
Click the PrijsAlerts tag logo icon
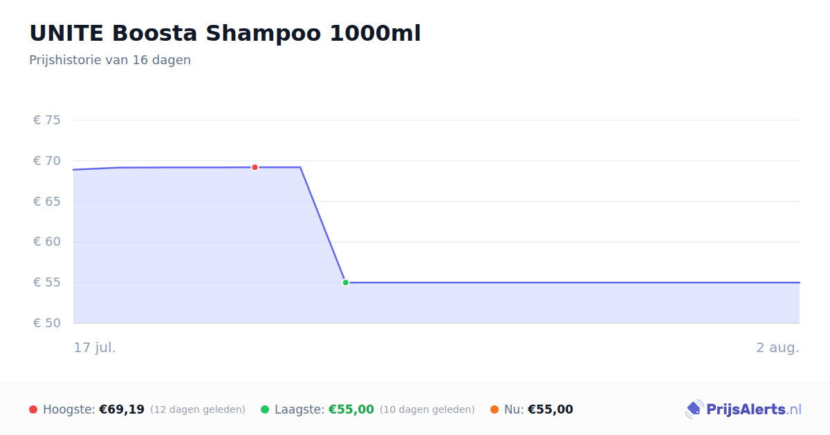694,409
